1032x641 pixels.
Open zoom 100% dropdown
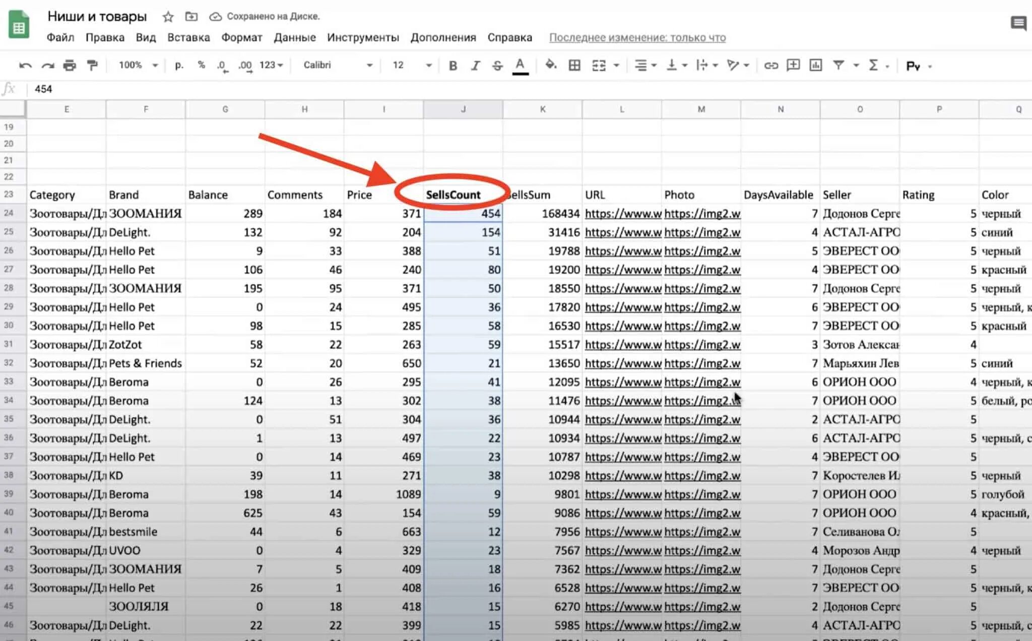138,65
